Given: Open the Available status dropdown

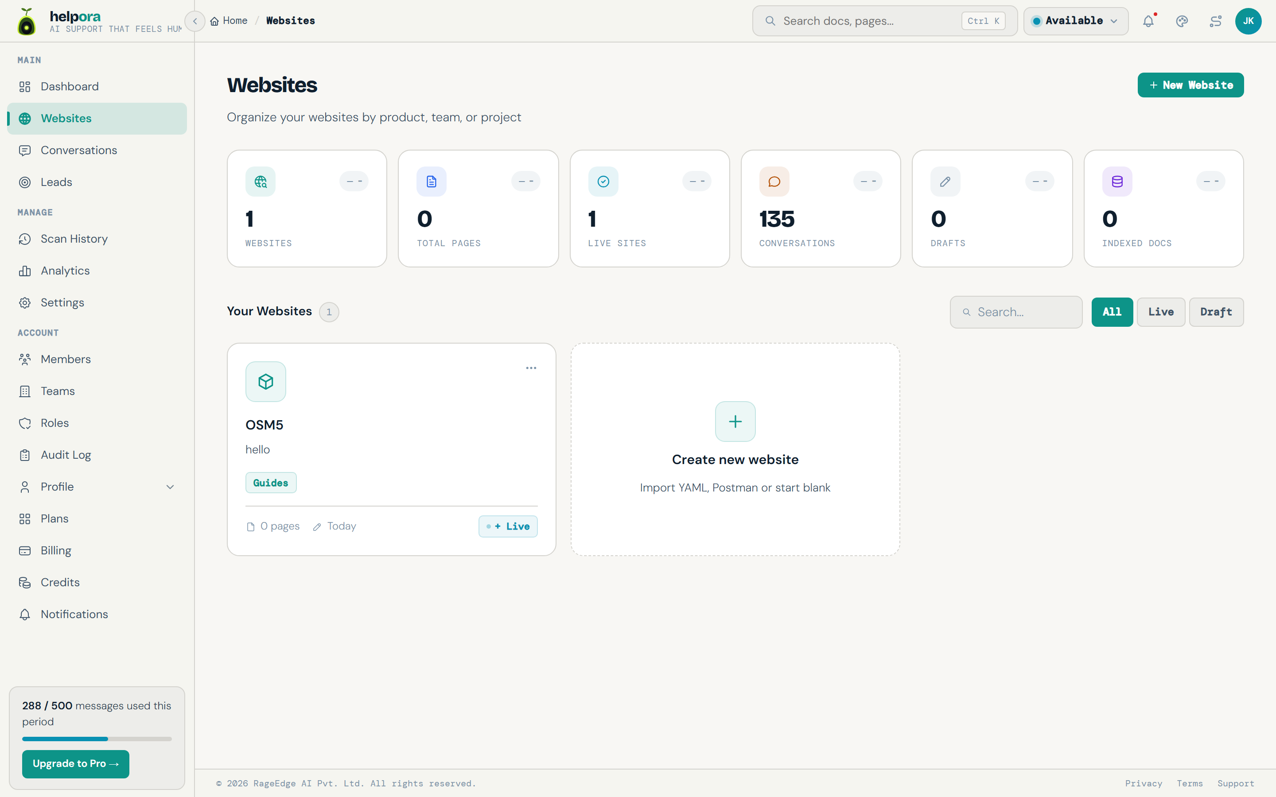Looking at the screenshot, I should click(x=1076, y=21).
